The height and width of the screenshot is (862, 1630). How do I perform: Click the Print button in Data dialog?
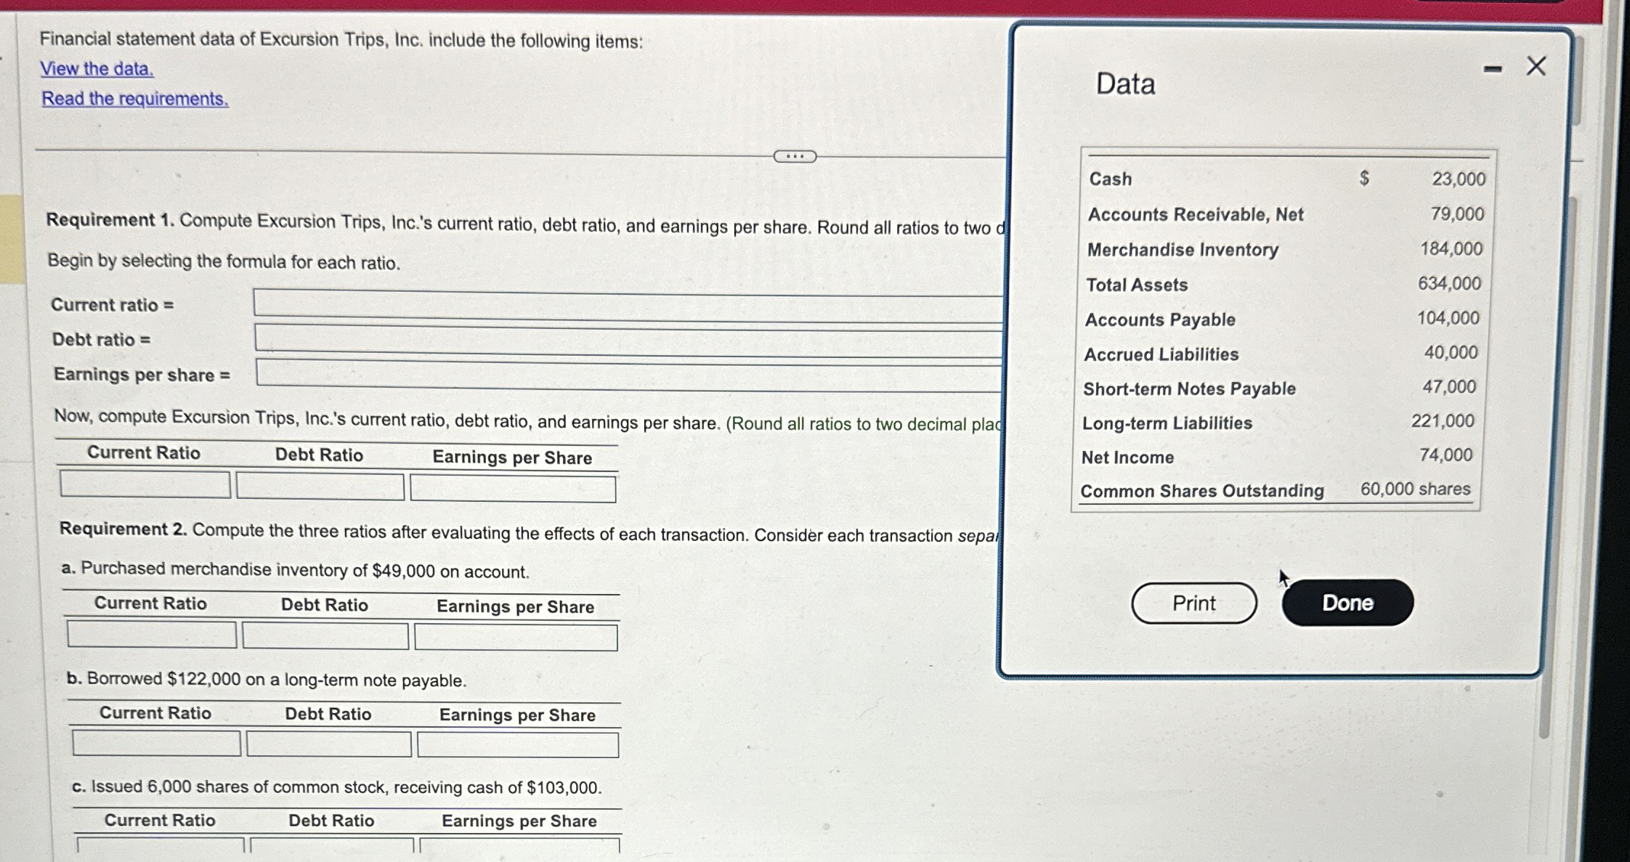point(1193,603)
